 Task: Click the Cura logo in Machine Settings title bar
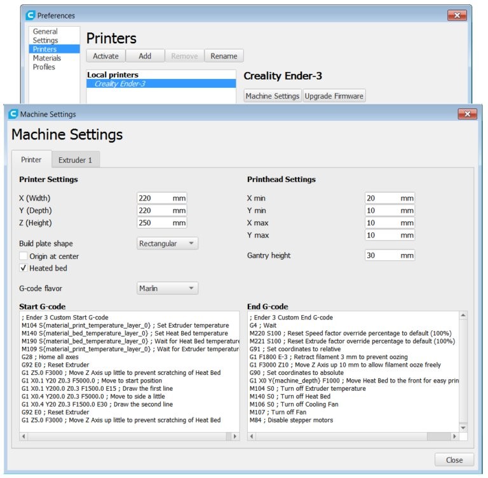[x=13, y=114]
